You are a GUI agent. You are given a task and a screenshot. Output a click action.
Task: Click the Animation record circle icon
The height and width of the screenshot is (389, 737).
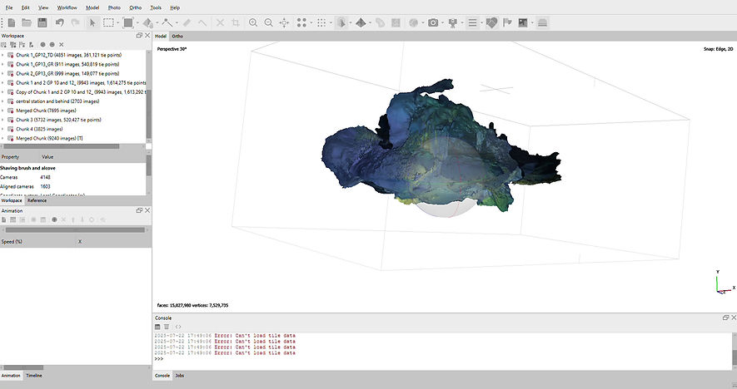click(x=54, y=219)
